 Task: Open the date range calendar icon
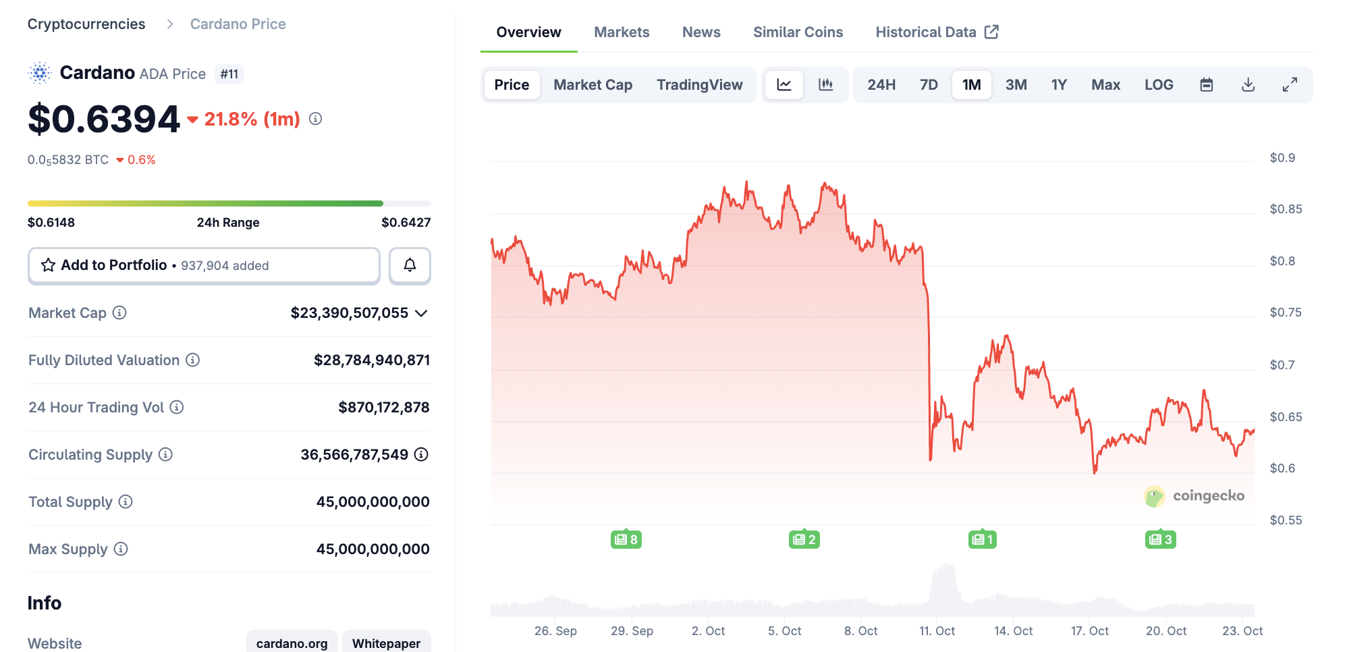(1206, 84)
